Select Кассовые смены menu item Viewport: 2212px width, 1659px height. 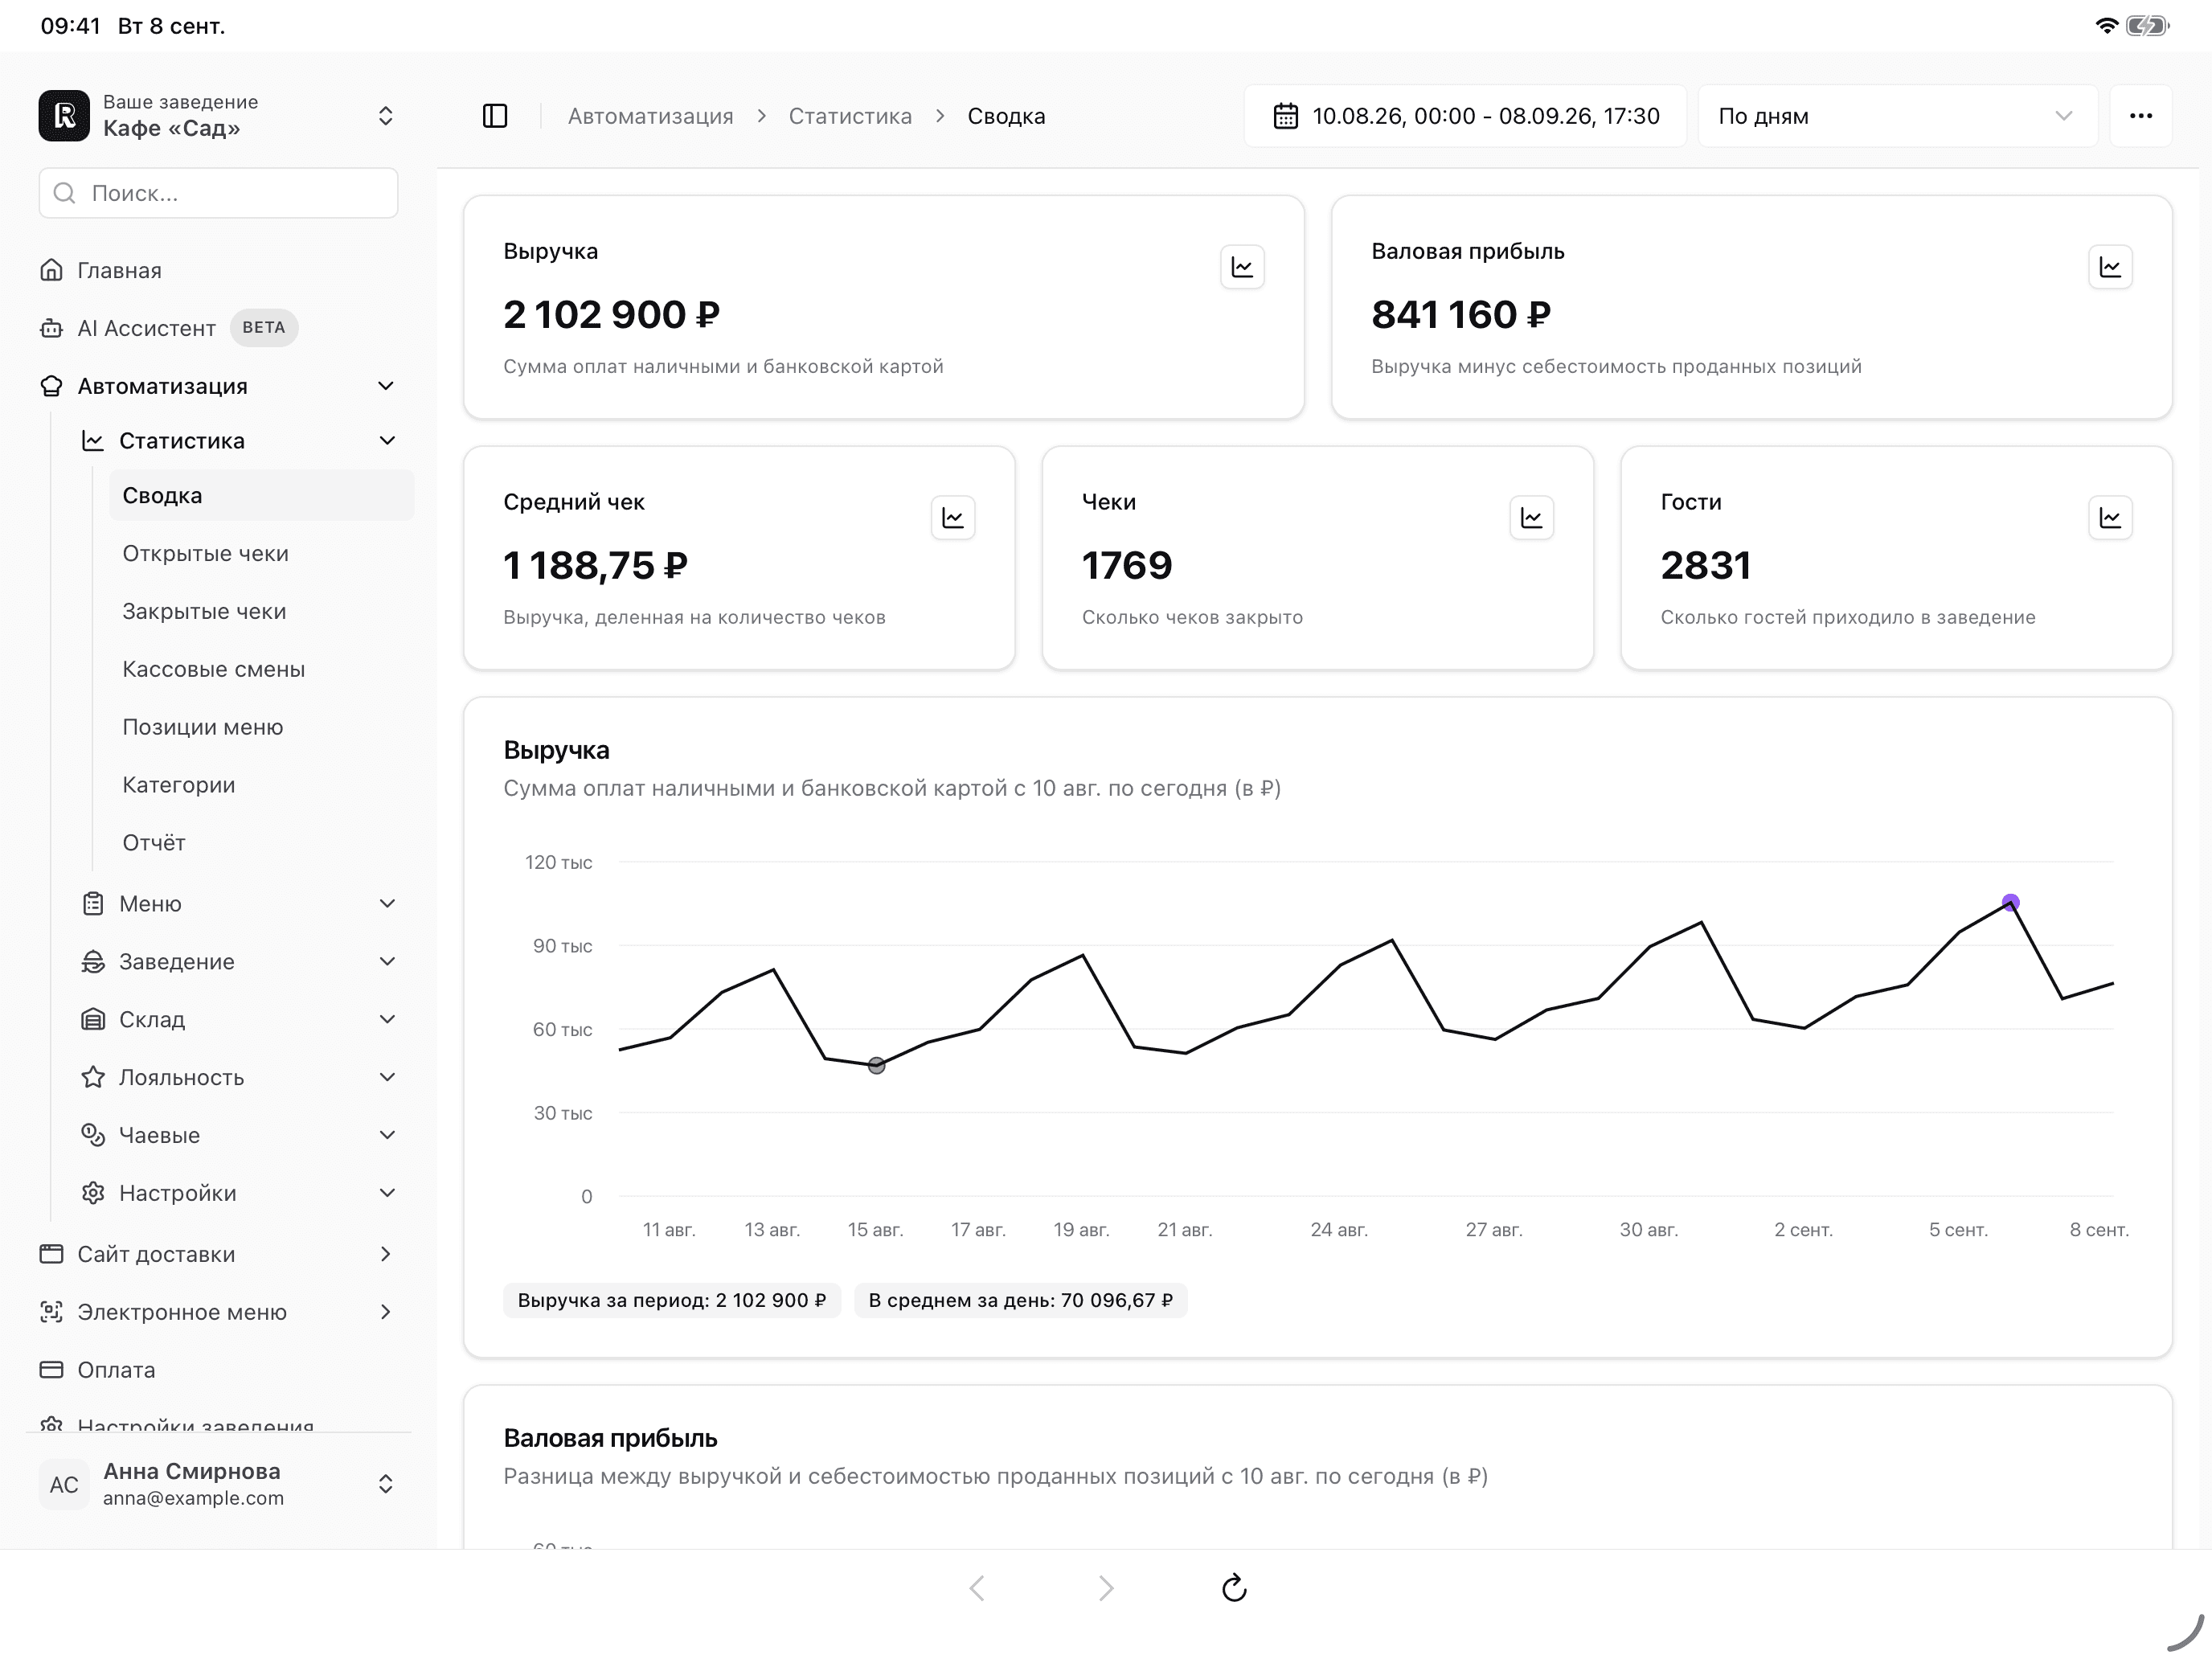[x=261, y=670]
